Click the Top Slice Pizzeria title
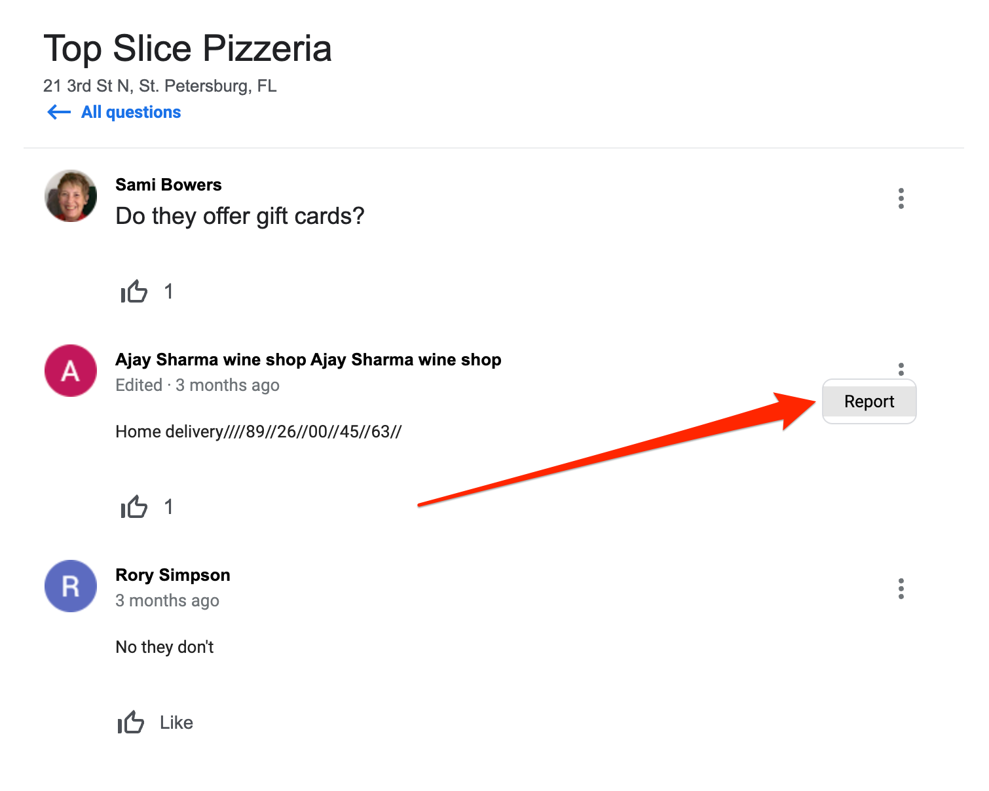 pyautogui.click(x=187, y=48)
